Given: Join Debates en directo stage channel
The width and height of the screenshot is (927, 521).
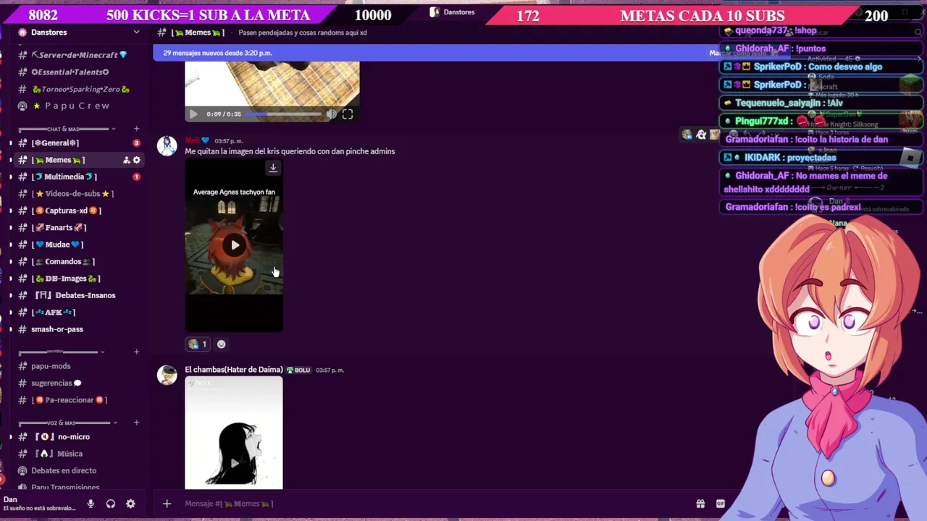Looking at the screenshot, I should (64, 470).
